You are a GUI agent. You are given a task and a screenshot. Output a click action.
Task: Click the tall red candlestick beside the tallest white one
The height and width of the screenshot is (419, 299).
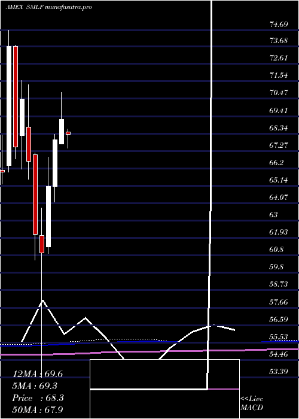coord(16,96)
